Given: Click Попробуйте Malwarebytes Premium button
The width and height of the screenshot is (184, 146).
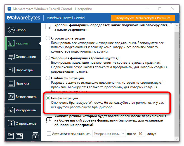Looking at the screenshot, I should coord(143,18).
